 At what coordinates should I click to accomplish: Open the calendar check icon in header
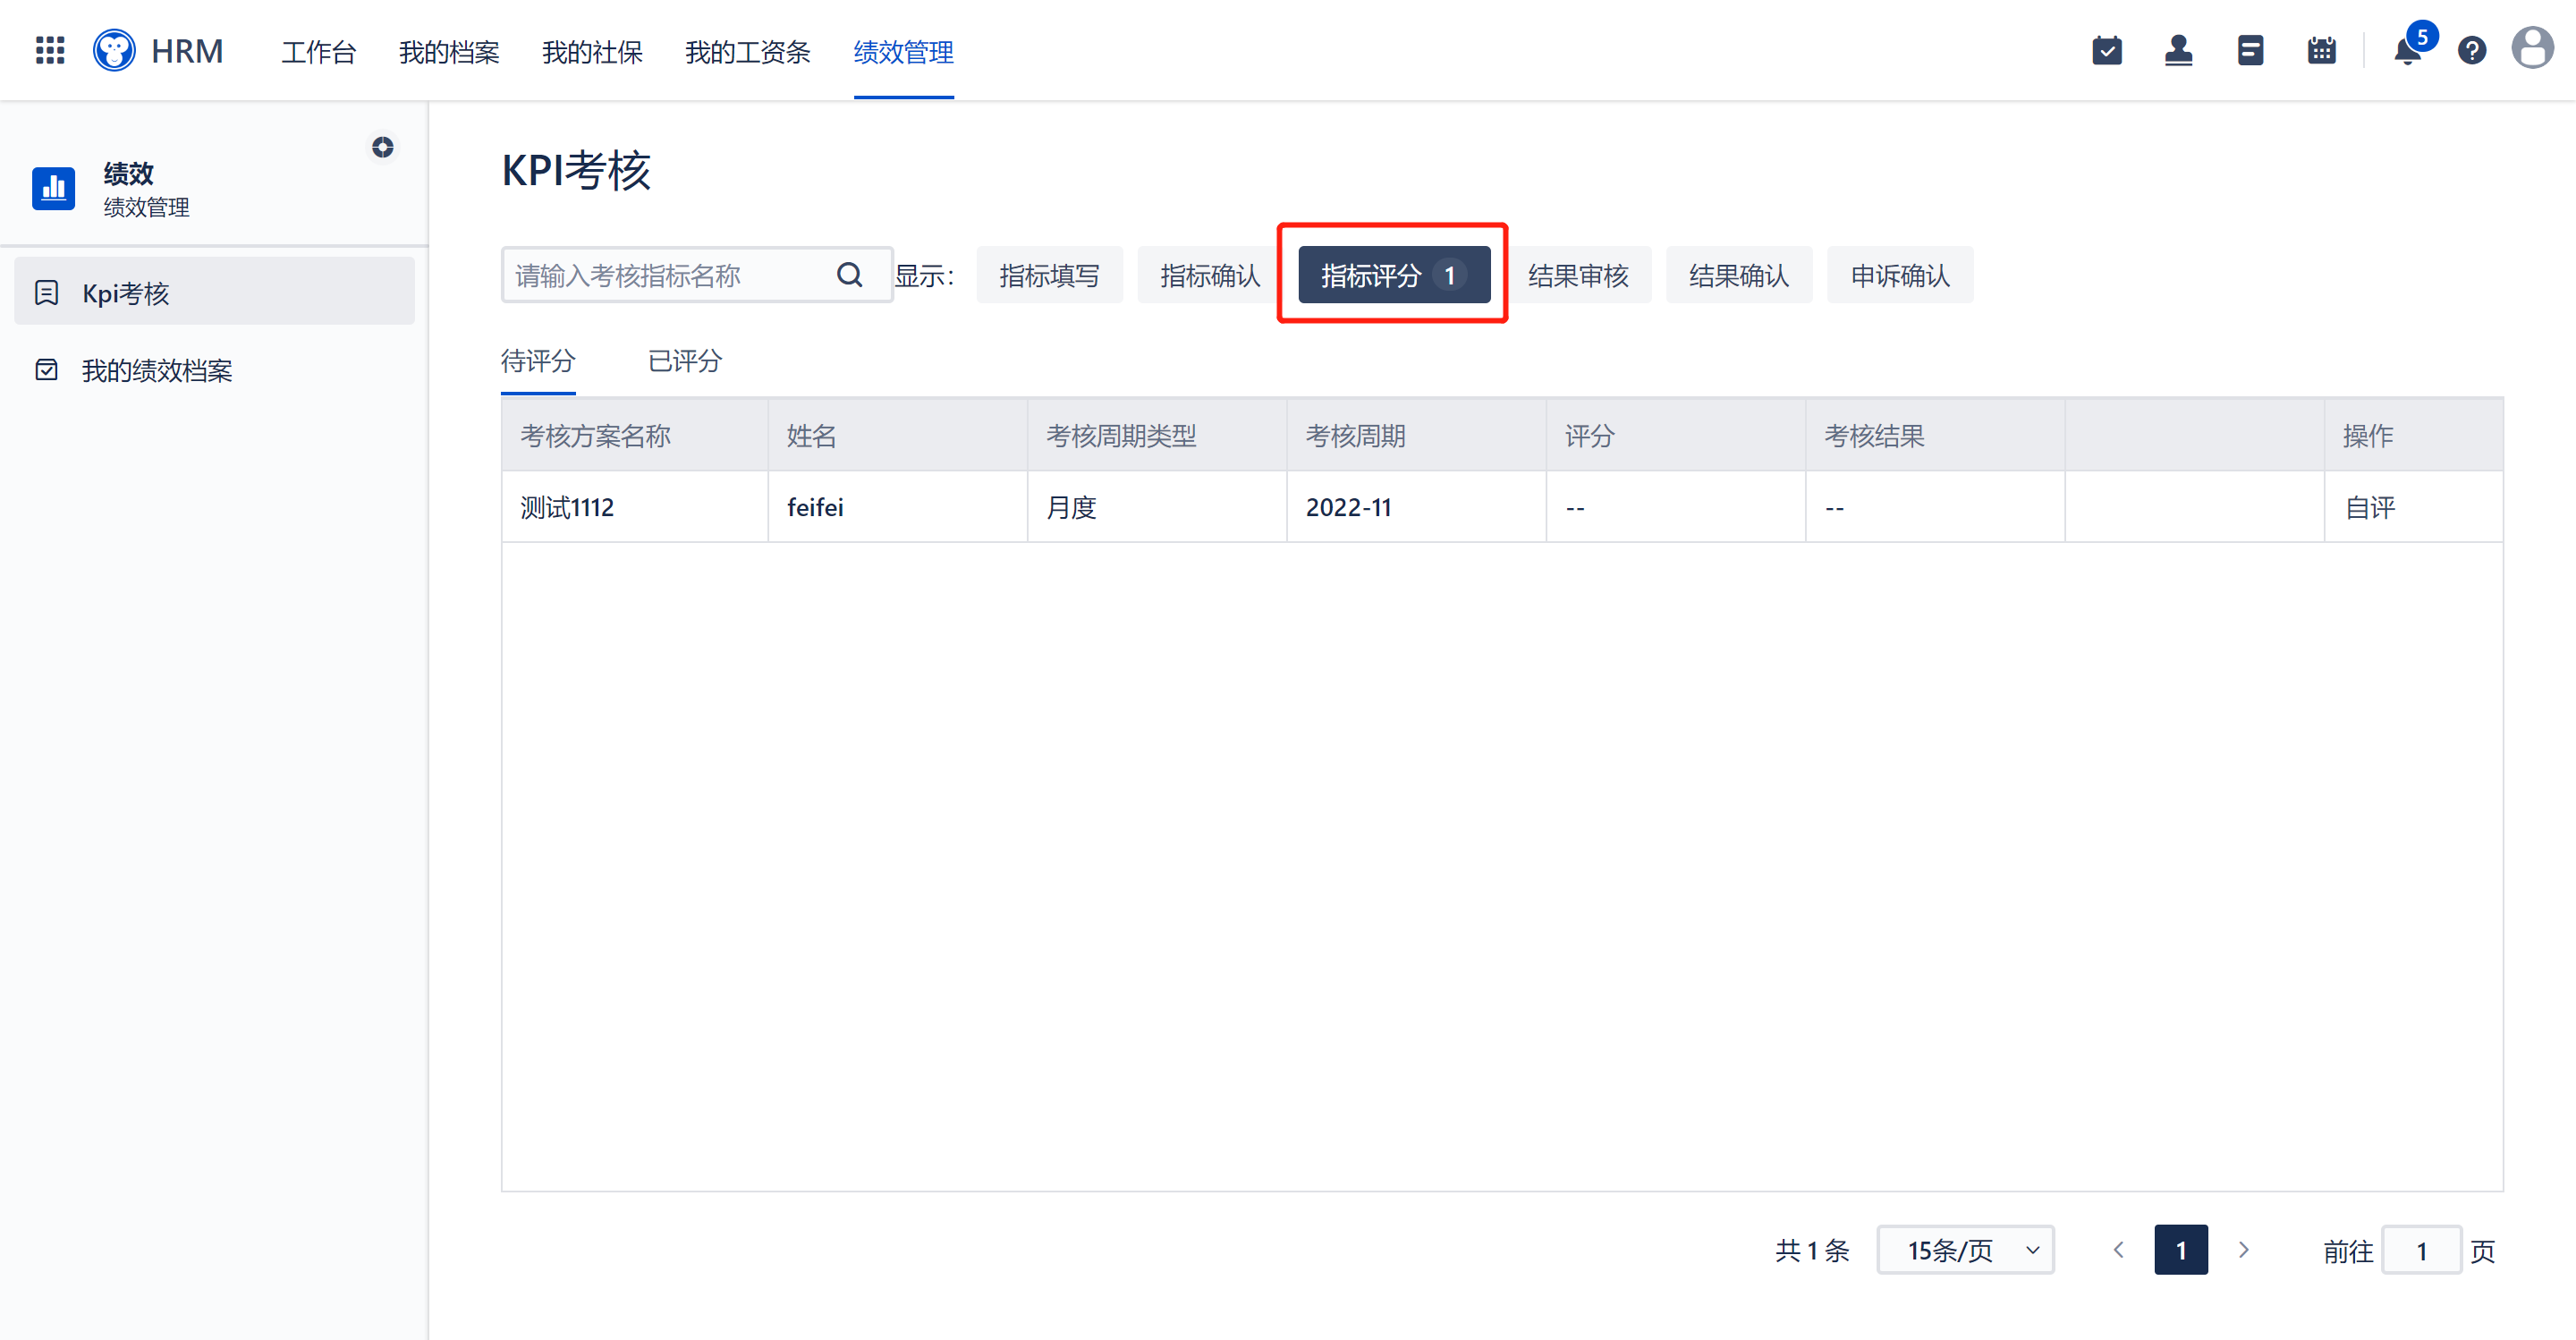[x=2107, y=50]
